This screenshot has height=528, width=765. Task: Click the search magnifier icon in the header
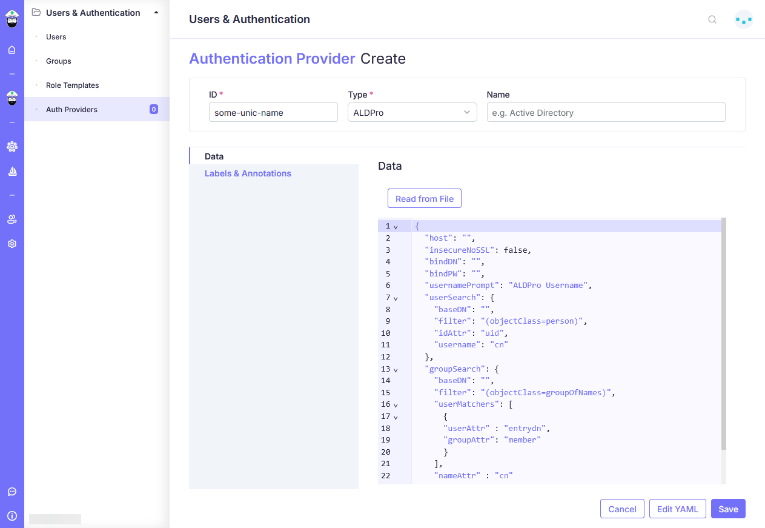coord(712,19)
